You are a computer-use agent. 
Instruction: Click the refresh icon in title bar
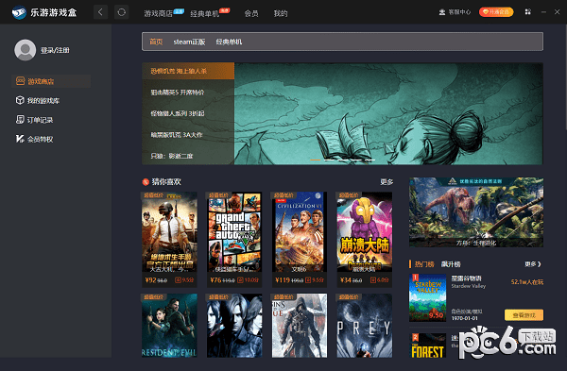pos(122,12)
